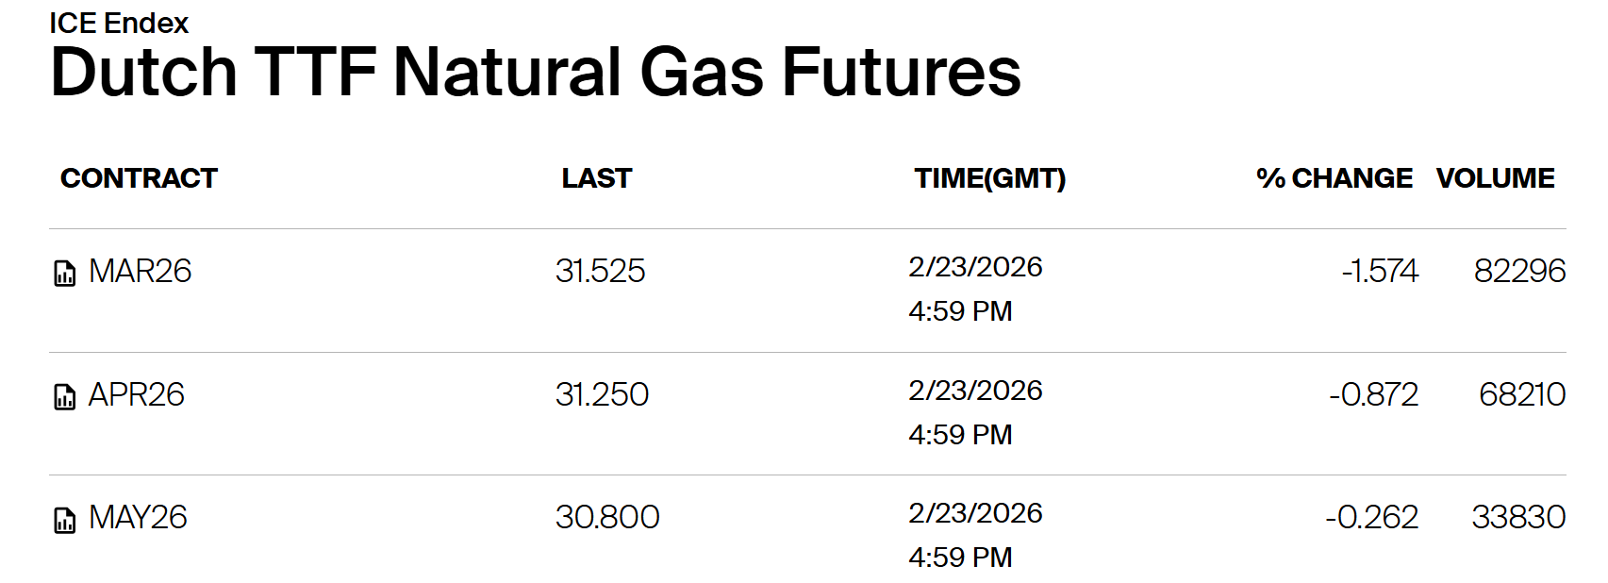This screenshot has width=1608, height=583.
Task: Click the chart icon beside APR26
Action: [64, 397]
